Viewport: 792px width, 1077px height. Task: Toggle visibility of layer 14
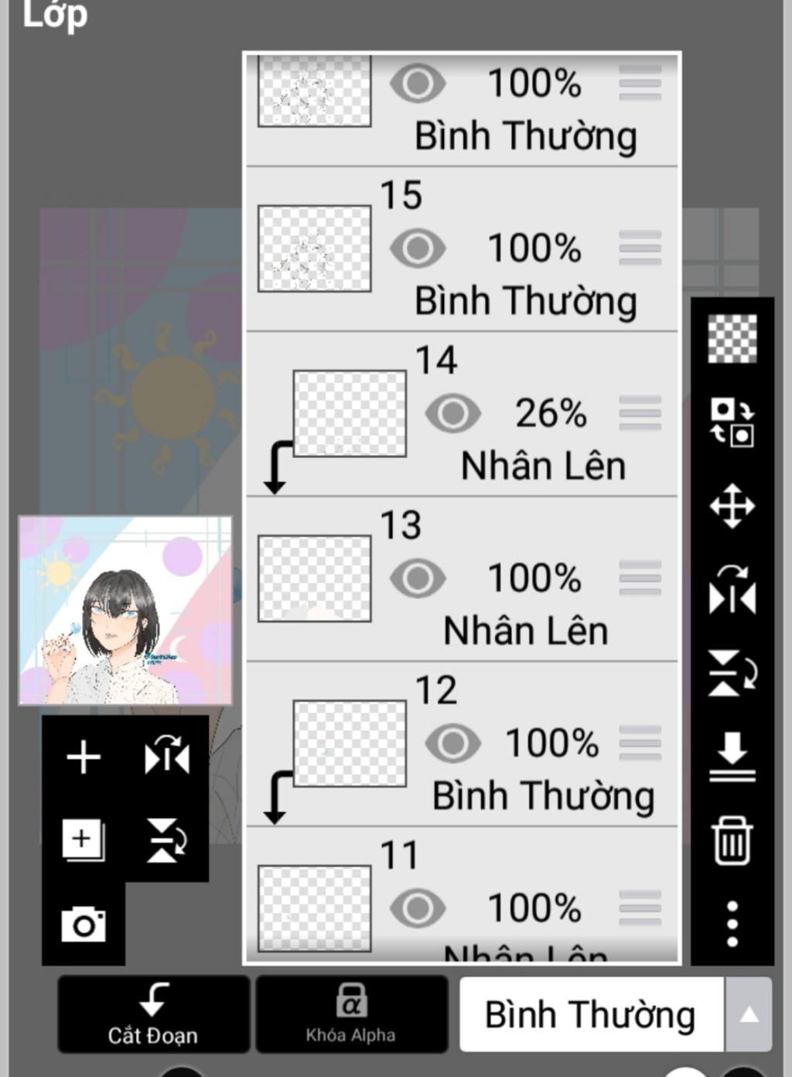coord(452,413)
